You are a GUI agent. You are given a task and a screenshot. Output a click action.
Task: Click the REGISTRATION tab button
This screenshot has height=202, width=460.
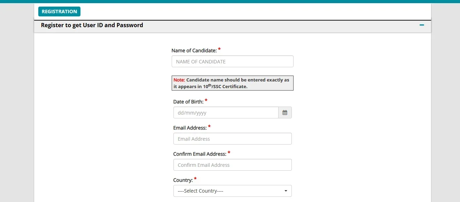click(x=59, y=11)
